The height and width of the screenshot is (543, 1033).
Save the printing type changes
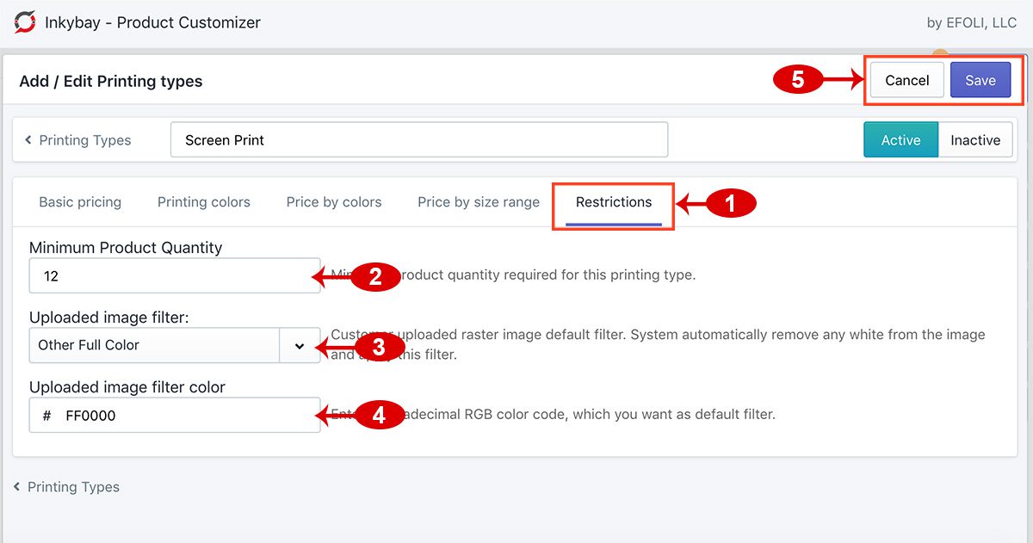tap(980, 79)
